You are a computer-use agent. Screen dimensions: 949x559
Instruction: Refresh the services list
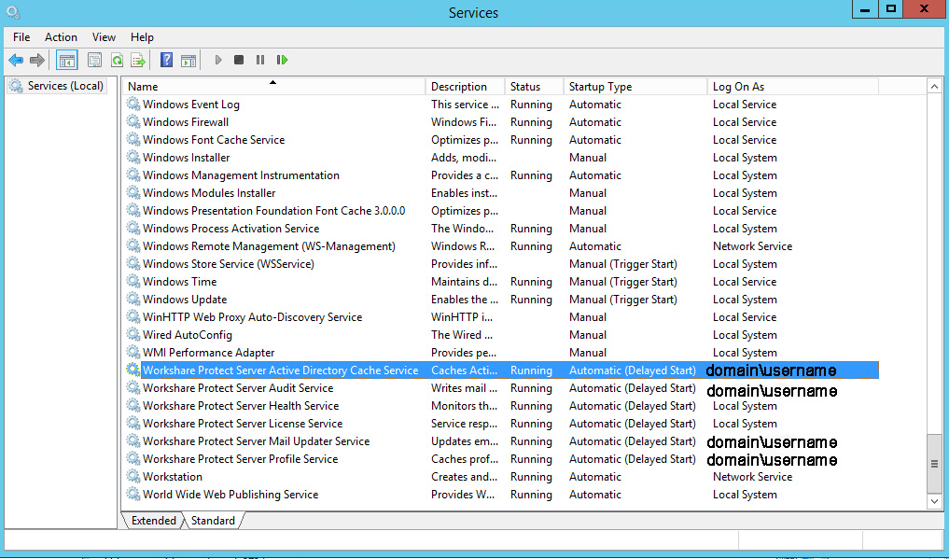coord(117,60)
